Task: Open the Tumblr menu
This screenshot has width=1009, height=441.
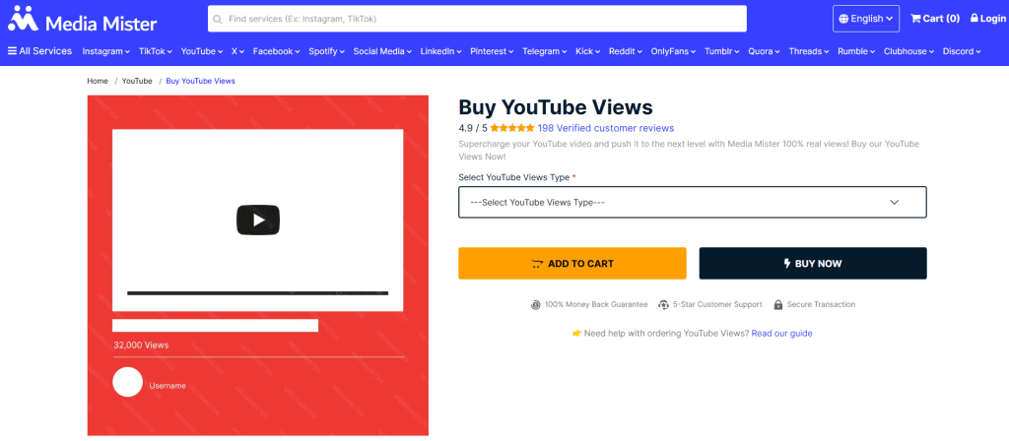Action: point(722,51)
